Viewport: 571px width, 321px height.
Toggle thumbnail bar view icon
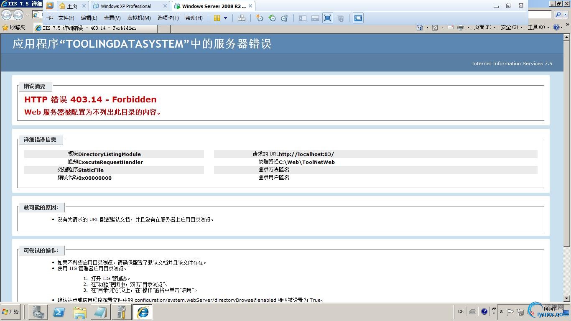(315, 18)
